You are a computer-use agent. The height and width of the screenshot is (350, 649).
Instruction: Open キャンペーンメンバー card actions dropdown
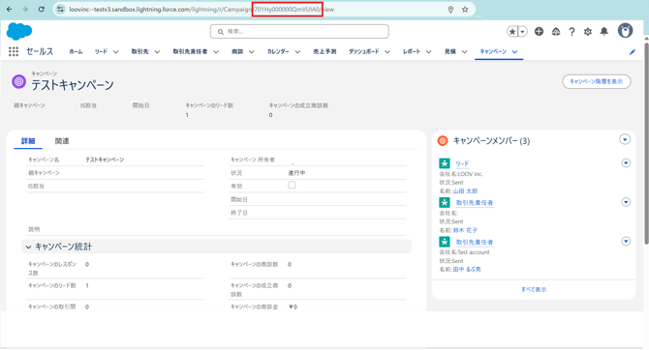point(625,139)
